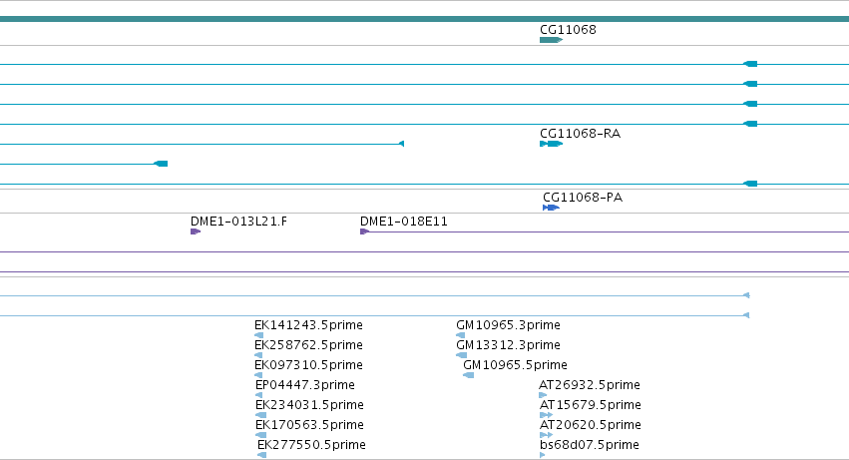Click the thick teal chromosome bar
The width and height of the screenshot is (849, 460).
(x=425, y=19)
